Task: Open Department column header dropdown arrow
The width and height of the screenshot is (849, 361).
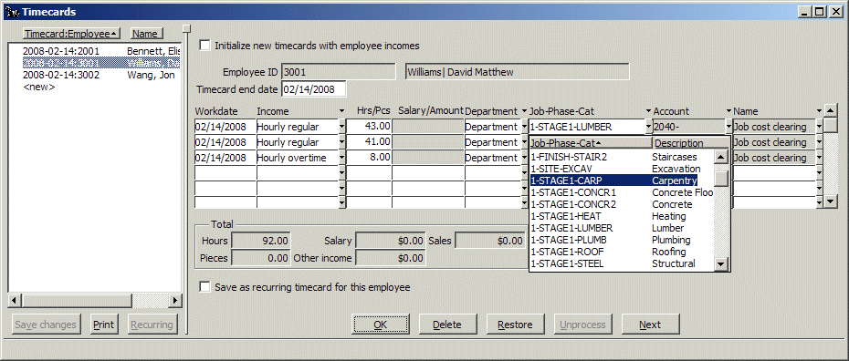Action: click(524, 111)
